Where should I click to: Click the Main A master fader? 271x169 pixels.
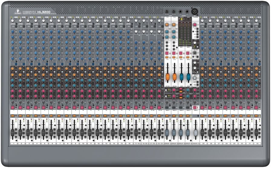[x=195, y=133]
